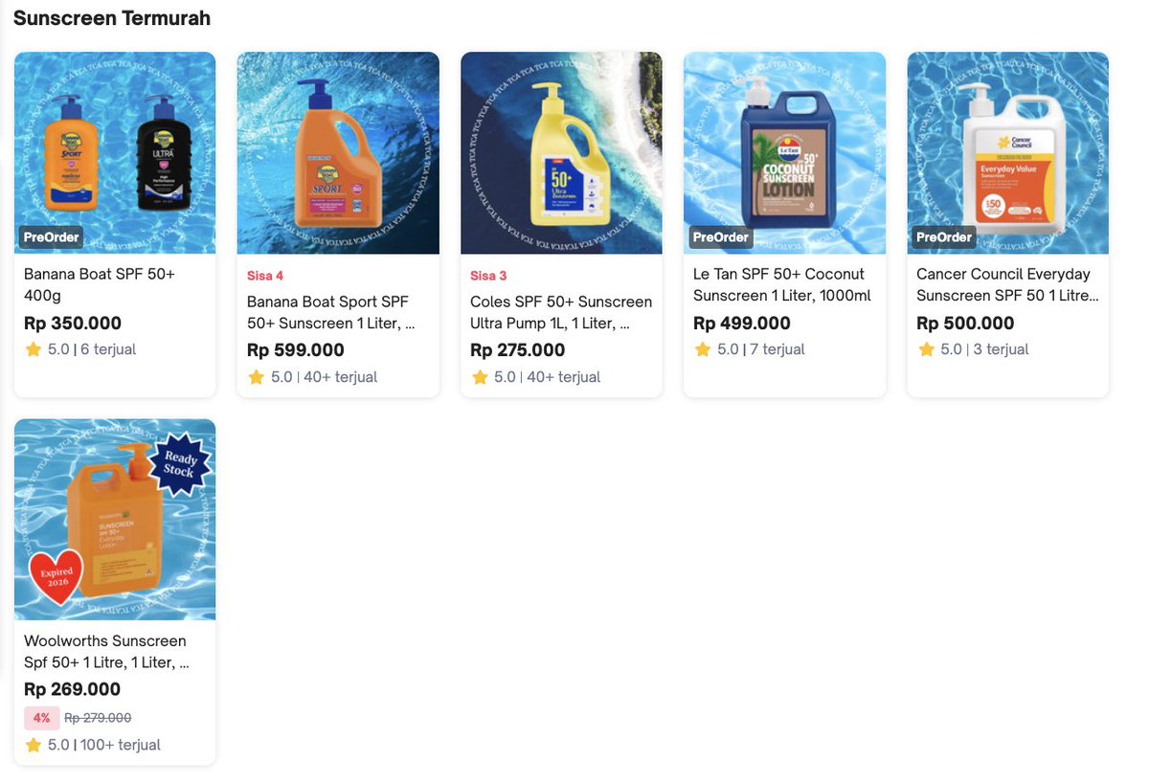Open the Le Tan SPF 50+ Coconut Sunscreen title
Viewport: 1149px width, 784px height.
point(782,285)
